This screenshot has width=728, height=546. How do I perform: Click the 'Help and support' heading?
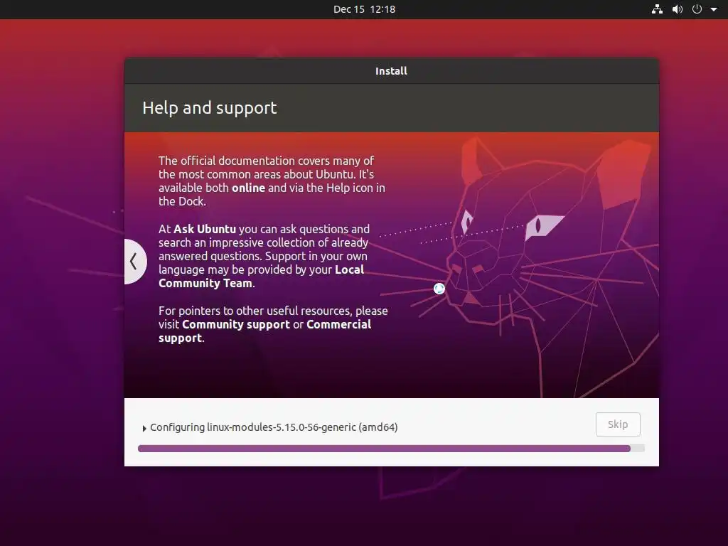point(210,108)
